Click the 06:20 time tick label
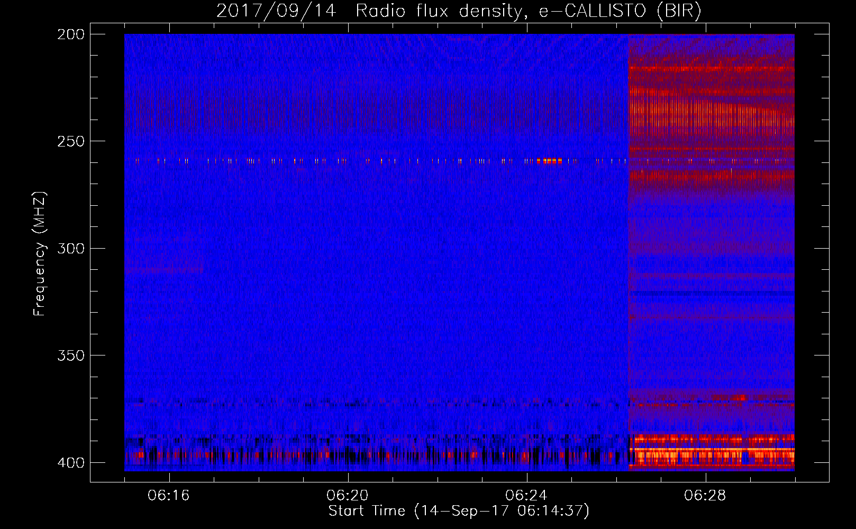This screenshot has width=856, height=529. pyautogui.click(x=348, y=496)
